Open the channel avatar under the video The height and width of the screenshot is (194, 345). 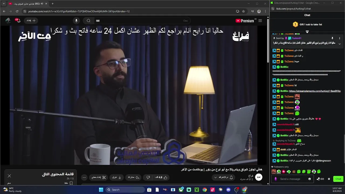[x=259, y=177]
